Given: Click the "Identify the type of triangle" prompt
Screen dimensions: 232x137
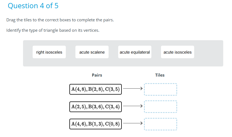Looking at the screenshot, I should click(53, 30).
